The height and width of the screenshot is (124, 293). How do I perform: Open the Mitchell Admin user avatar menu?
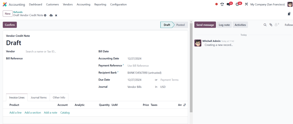pyautogui.click(x=290, y=4)
